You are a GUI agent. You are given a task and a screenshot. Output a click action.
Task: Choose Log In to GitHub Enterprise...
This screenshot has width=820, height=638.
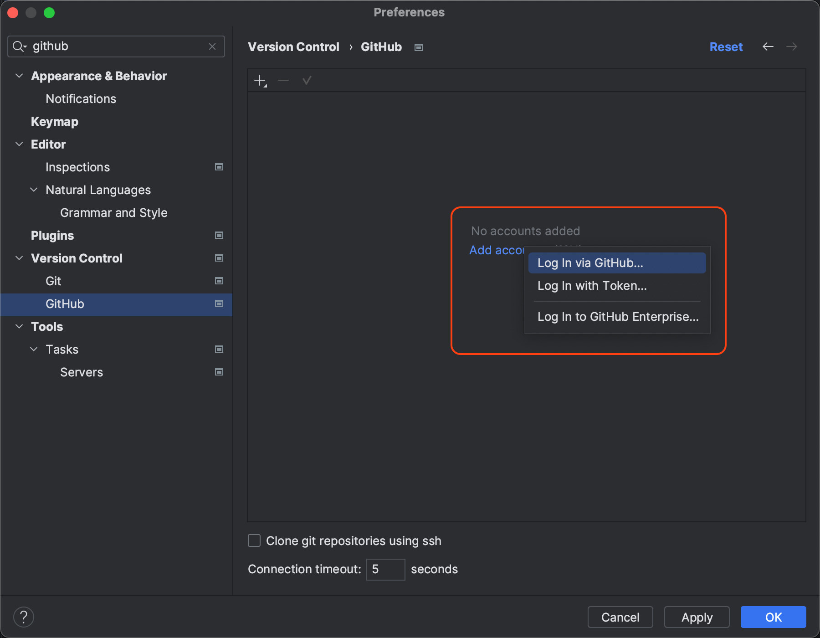point(617,317)
